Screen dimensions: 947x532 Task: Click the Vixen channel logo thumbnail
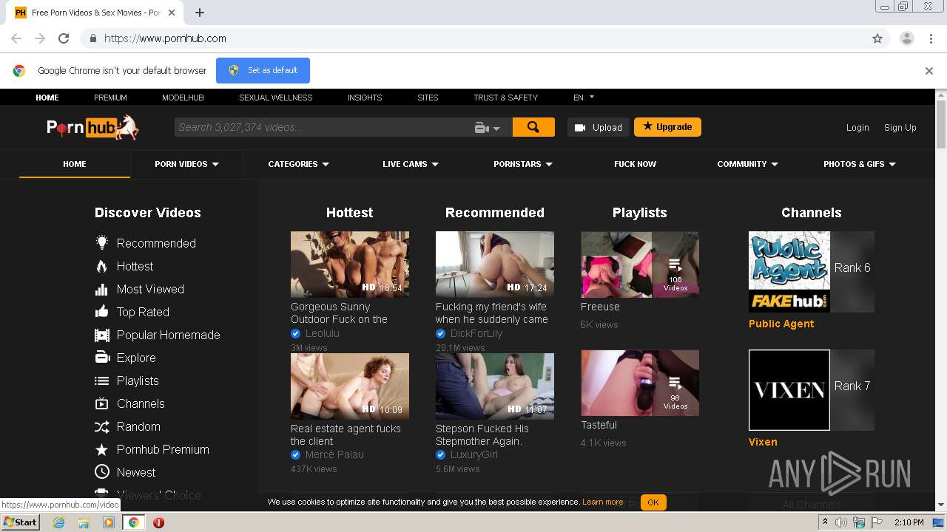tap(789, 389)
